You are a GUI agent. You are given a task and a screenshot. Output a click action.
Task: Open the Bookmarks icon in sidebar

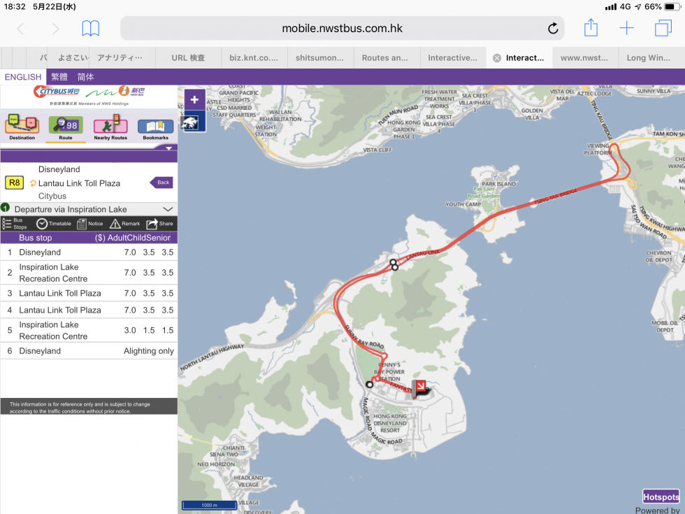(155, 129)
